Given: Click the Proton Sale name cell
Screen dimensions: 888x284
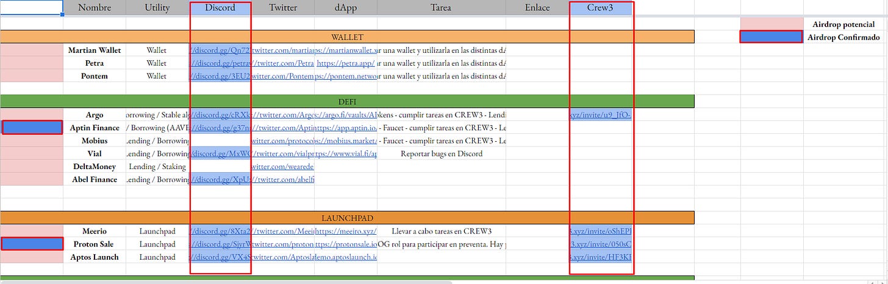Looking at the screenshot, I should pyautogui.click(x=95, y=244).
